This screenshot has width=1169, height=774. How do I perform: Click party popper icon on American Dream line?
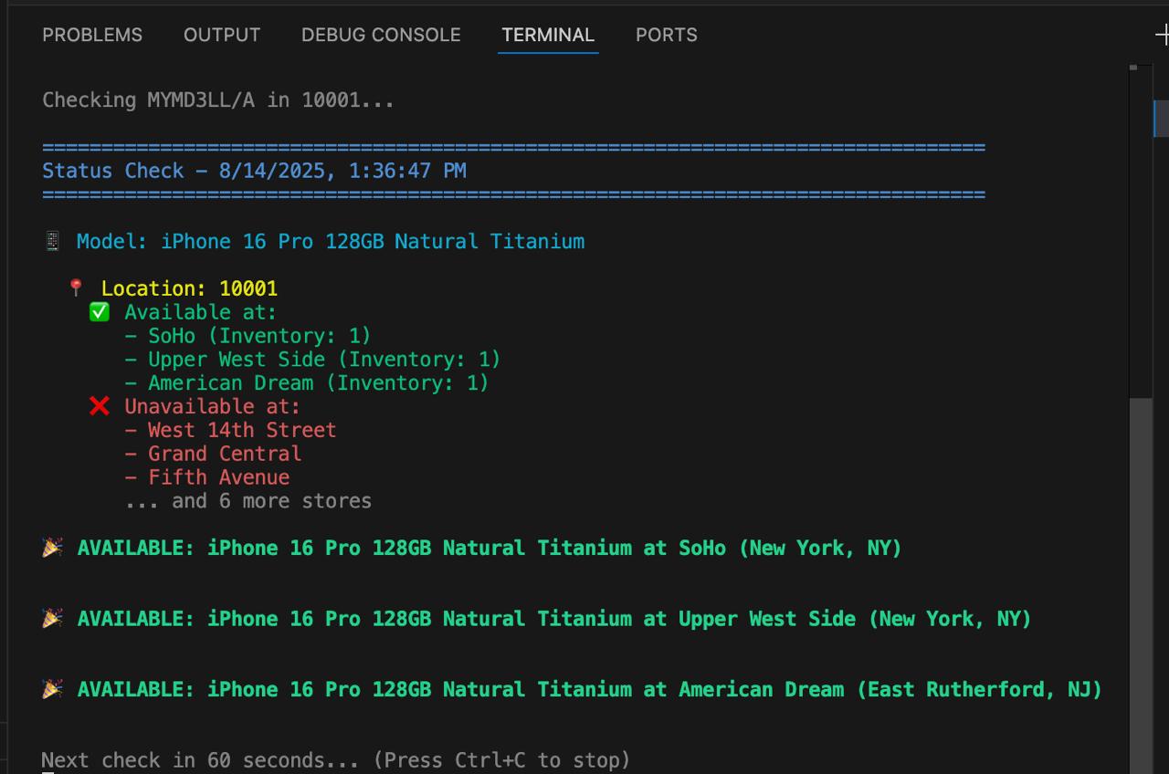coord(53,689)
